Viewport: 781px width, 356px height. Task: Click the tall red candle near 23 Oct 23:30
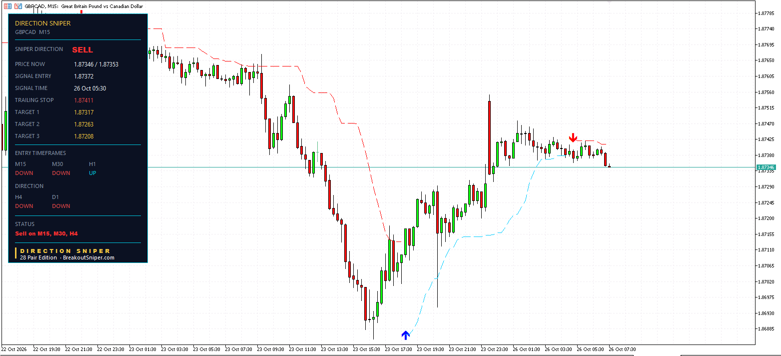489,138
